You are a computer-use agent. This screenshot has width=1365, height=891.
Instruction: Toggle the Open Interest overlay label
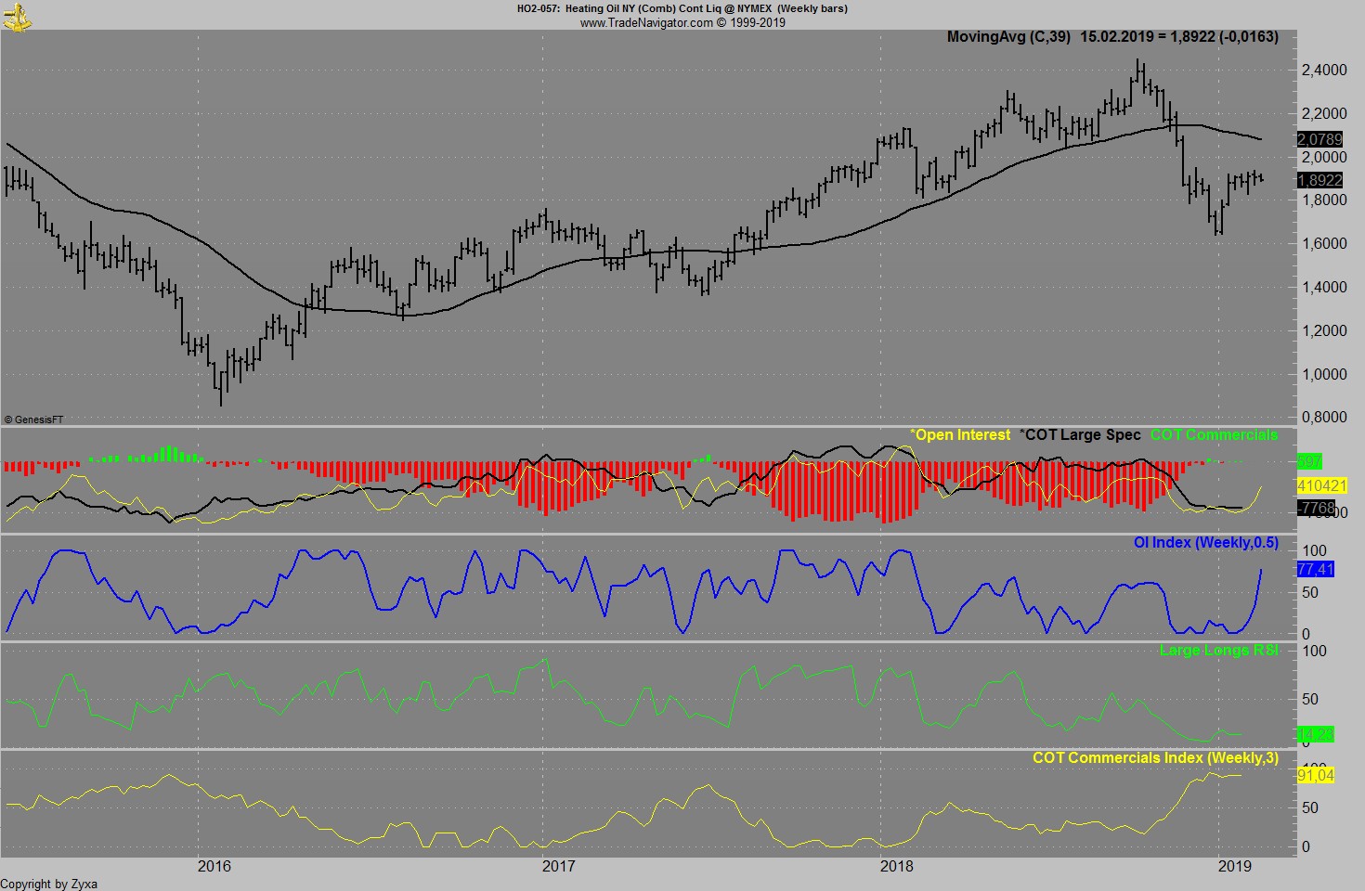point(960,434)
